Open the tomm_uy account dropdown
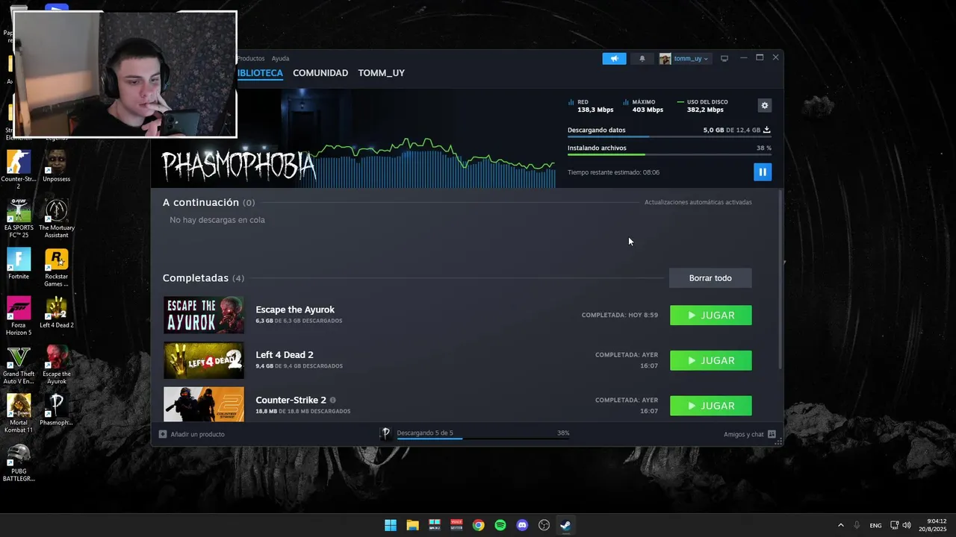 click(684, 58)
